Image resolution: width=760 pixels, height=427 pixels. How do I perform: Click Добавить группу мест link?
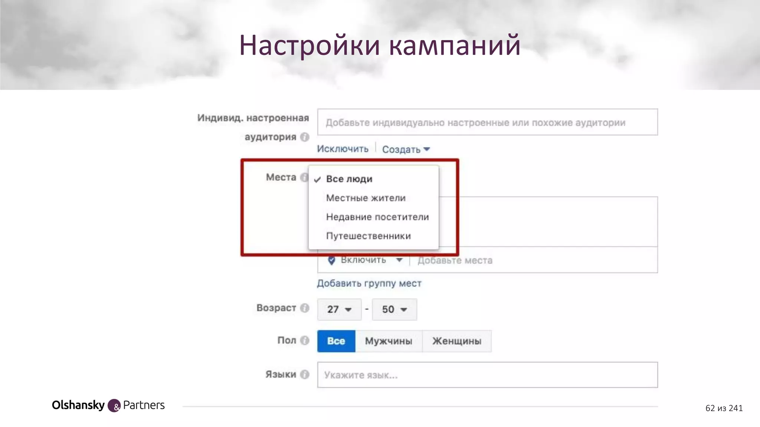click(x=369, y=284)
